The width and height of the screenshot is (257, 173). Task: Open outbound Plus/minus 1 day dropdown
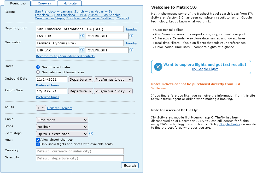tap(113, 80)
